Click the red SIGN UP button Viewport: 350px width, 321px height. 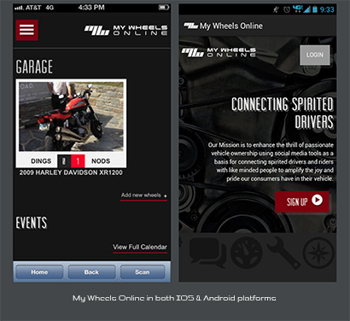pos(302,201)
